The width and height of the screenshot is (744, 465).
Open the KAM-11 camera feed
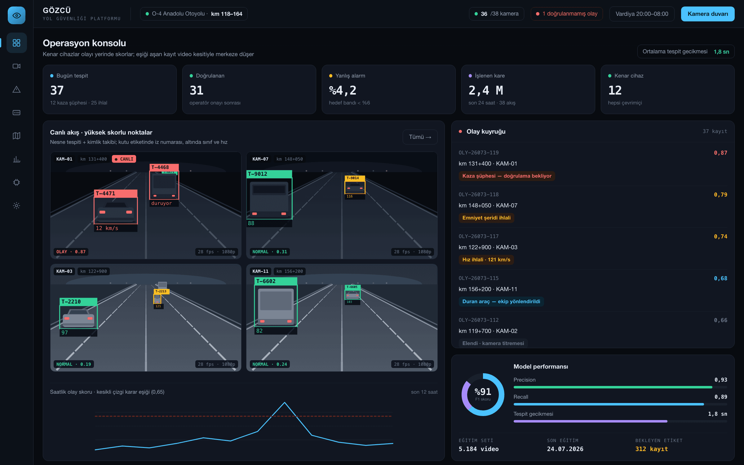point(342,318)
